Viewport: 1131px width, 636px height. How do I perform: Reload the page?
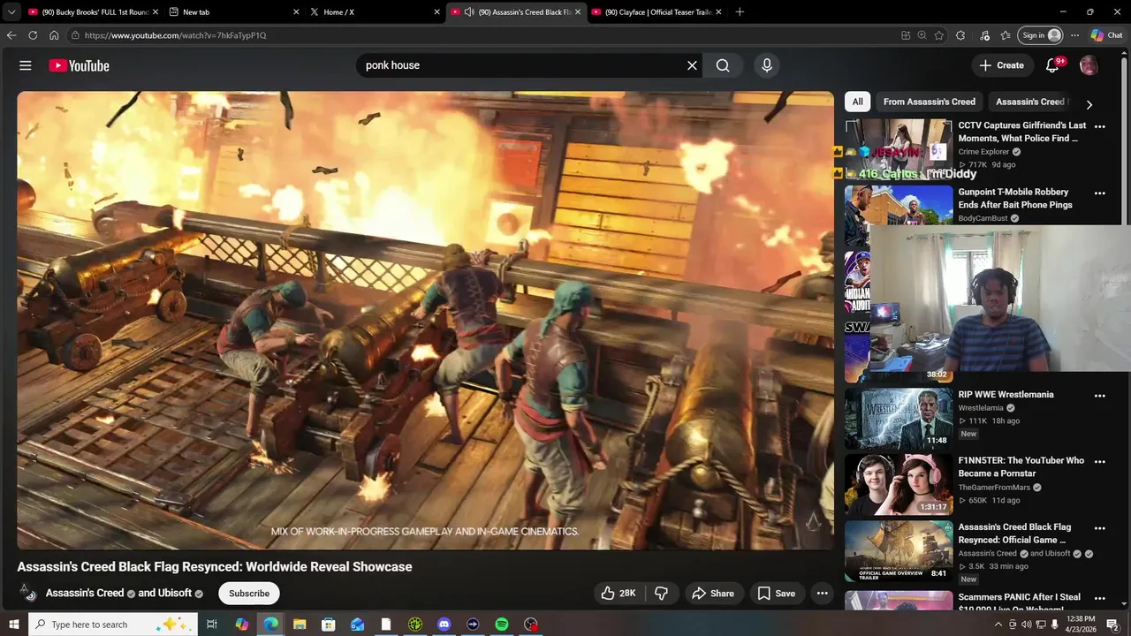click(33, 35)
